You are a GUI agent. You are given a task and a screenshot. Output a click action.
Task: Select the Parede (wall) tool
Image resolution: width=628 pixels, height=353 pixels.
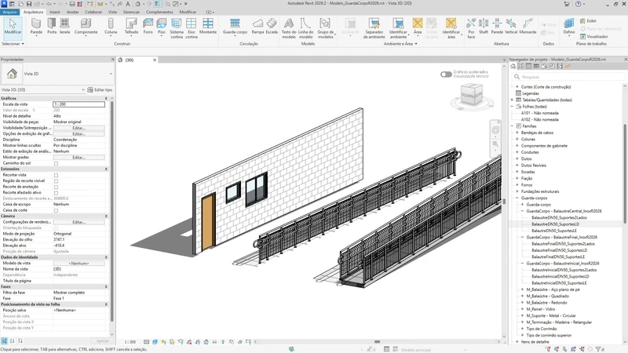36,27
